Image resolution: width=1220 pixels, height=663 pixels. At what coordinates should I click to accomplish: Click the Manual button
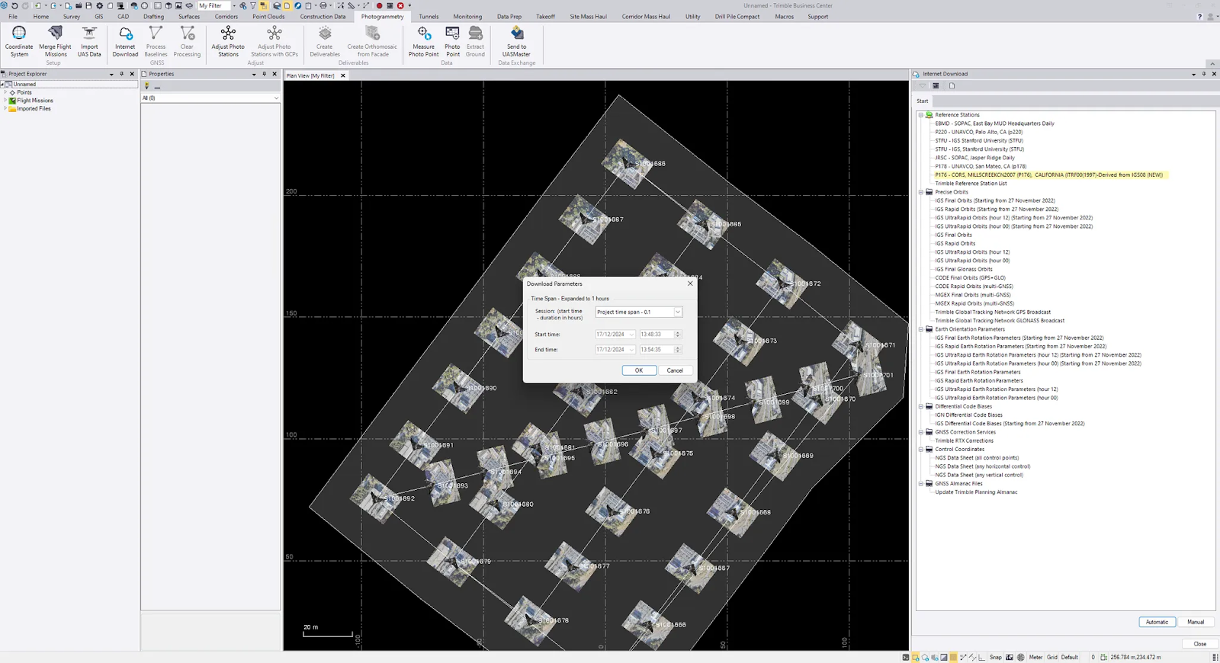pos(1196,622)
